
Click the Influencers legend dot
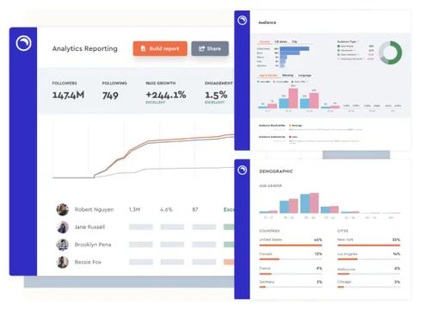(339, 50)
